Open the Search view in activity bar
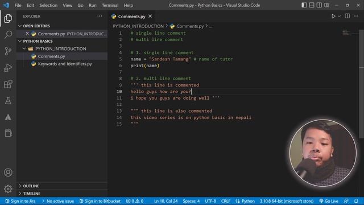This screenshot has height=205, width=364. coord(8,35)
